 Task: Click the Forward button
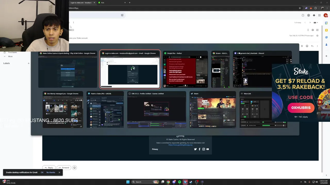(64, 168)
